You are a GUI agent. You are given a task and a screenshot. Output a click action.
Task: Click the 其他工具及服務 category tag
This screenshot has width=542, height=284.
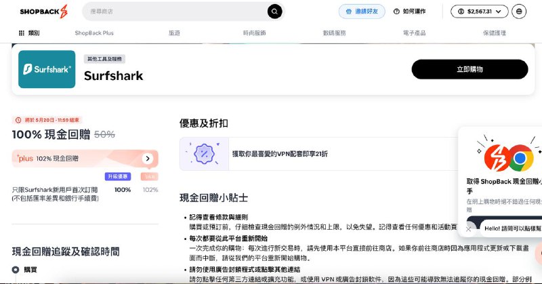[104, 59]
